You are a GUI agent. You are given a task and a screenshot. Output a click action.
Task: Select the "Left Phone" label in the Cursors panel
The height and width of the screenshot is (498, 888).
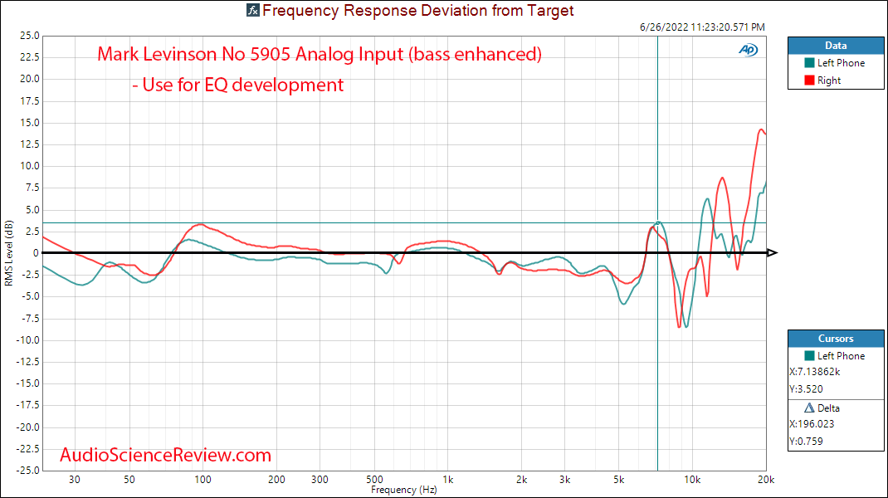pyautogui.click(x=841, y=356)
